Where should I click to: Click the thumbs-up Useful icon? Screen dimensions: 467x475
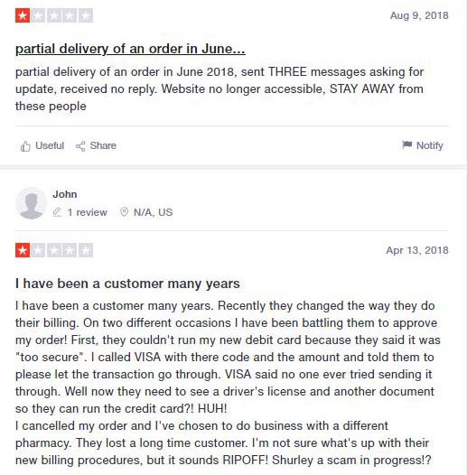pyautogui.click(x=25, y=146)
